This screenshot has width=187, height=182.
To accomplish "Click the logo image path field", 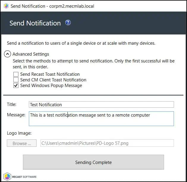I will point(107,143).
